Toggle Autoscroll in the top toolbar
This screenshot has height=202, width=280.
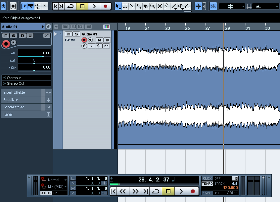(x=198, y=6)
